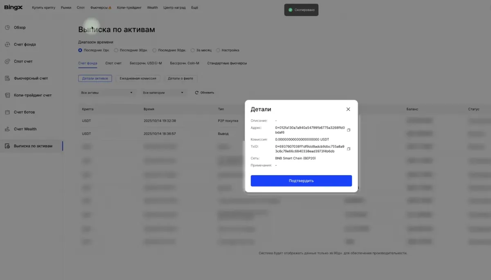Screen dimensions: 491x280
Task: Copy the withdrawal address in Детали dialog
Action: (x=349, y=129)
